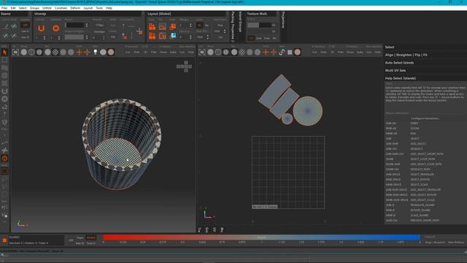Viewport: 467px width, 263px height.
Task: Click the blue tile icon in Layout panel
Action: coord(172,36)
